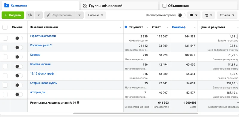Viewport: 239px width, 117px height.
Task: Open the Охват column menu arrow
Action: (x=167, y=27)
